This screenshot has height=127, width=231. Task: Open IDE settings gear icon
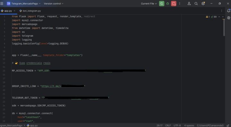click(x=203, y=4)
